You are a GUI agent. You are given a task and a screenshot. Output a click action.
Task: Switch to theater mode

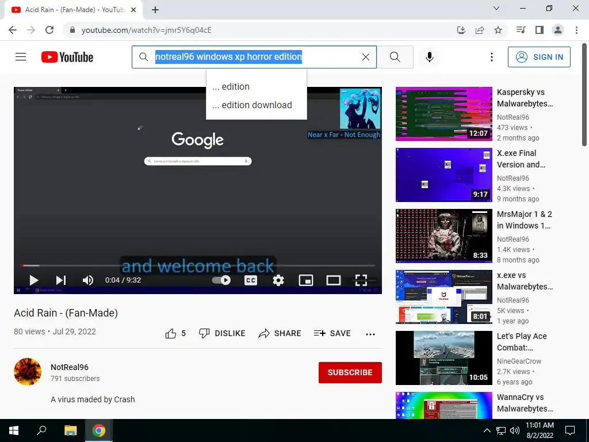point(333,280)
